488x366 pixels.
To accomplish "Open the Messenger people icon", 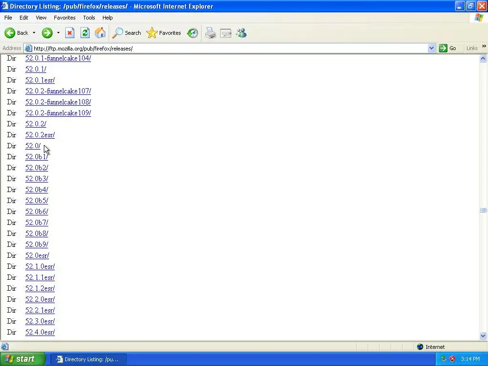I will (x=241, y=33).
